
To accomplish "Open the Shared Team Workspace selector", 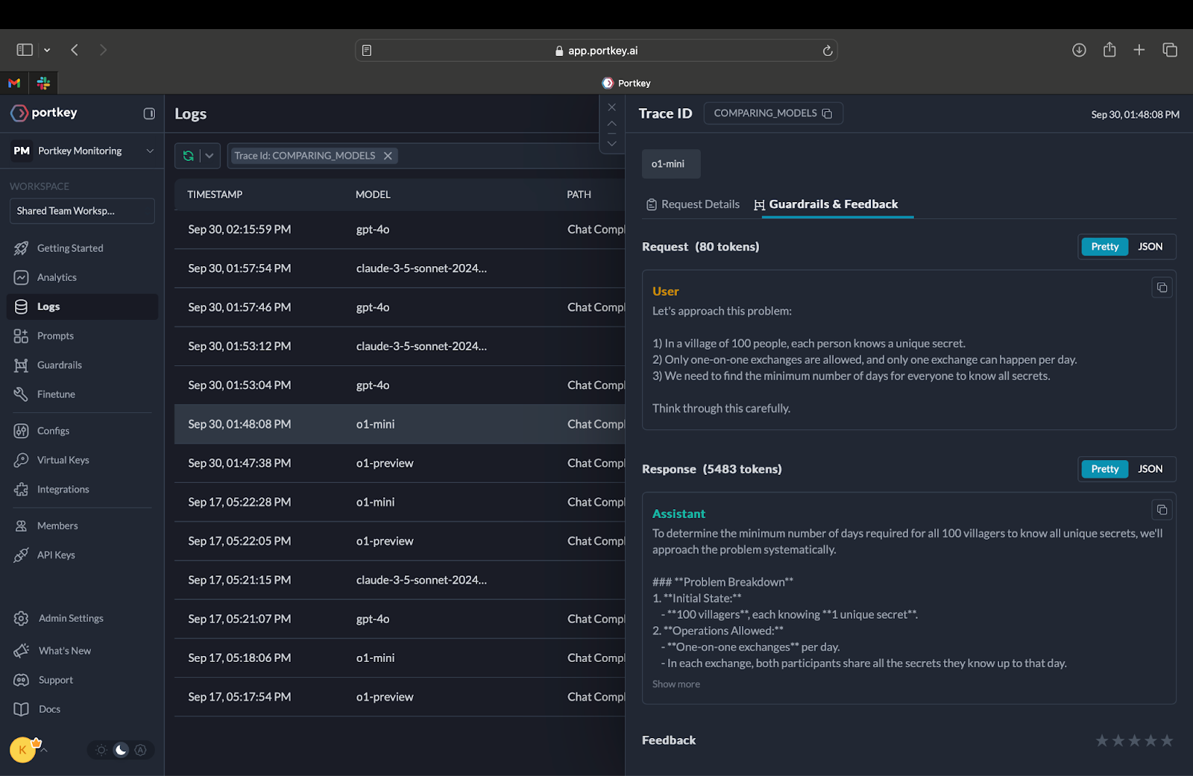I will 82,211.
